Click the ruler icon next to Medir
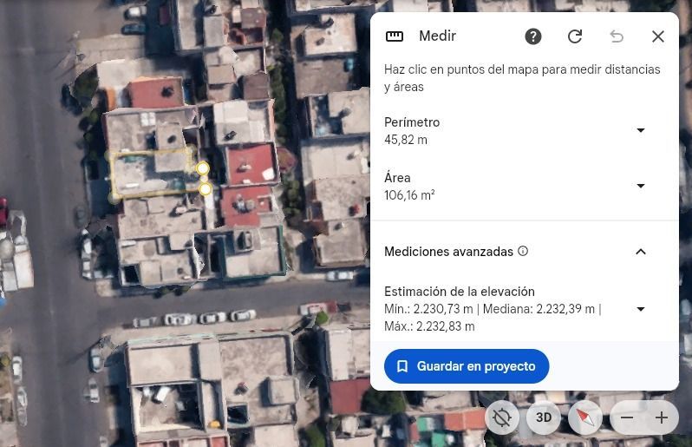Viewport: 692px width, 447px height. (x=394, y=36)
